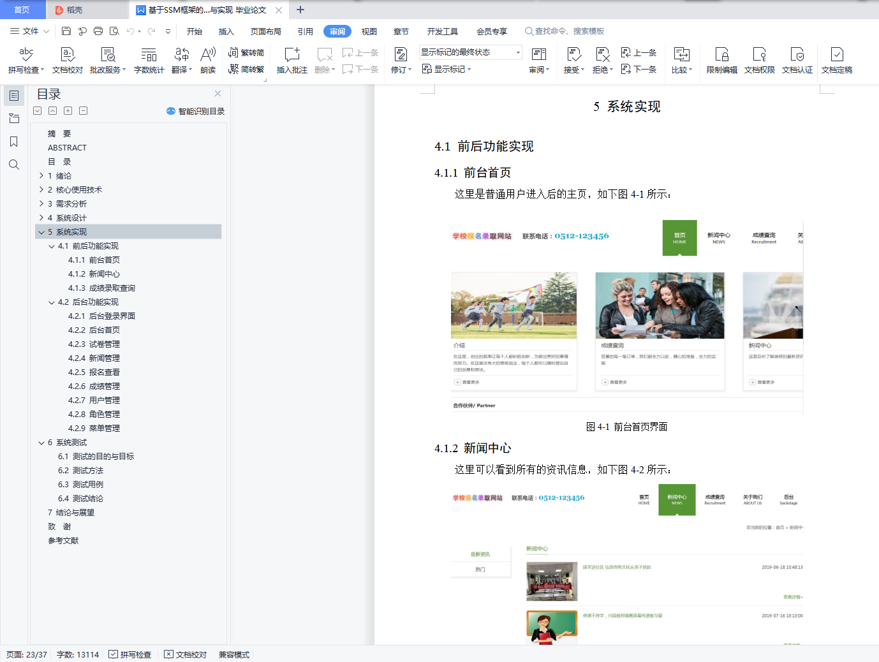Open the 字数统计 word count tool
This screenshot has width=879, height=662.
[149, 61]
